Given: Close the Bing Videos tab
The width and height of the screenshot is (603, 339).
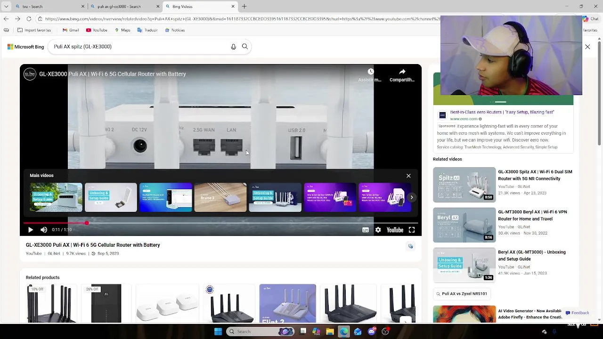Looking at the screenshot, I should tap(233, 7).
